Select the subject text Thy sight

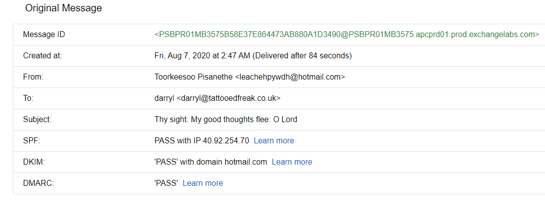[171, 120]
